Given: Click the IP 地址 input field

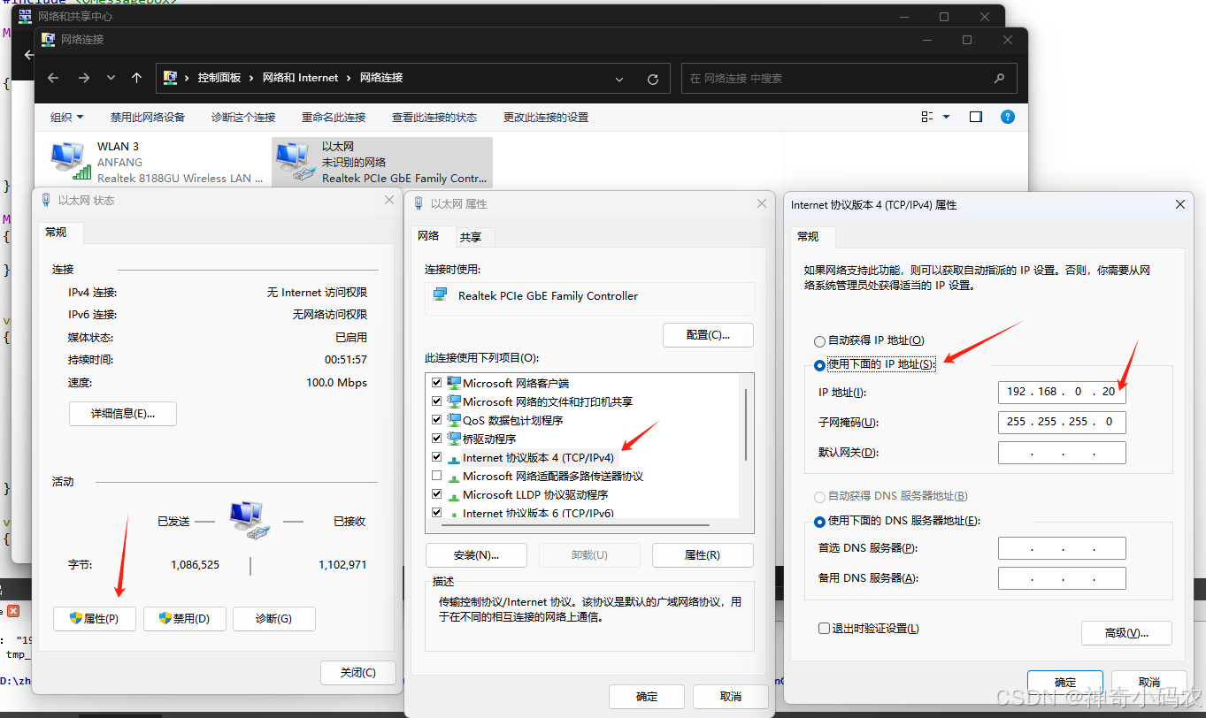Looking at the screenshot, I should click(x=1062, y=392).
